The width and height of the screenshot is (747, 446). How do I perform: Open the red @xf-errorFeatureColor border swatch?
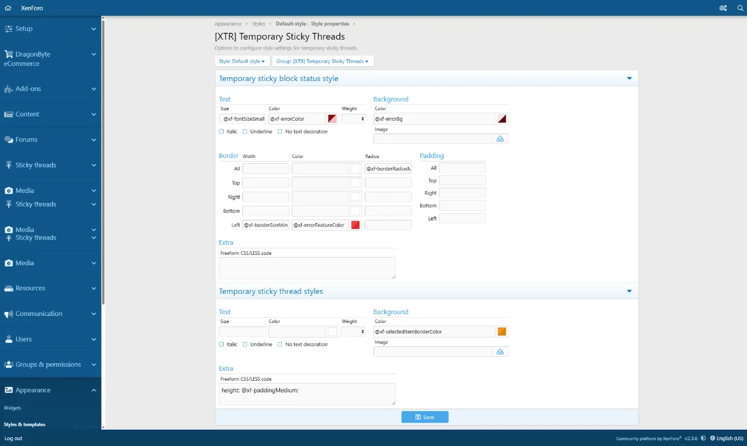[x=355, y=225]
